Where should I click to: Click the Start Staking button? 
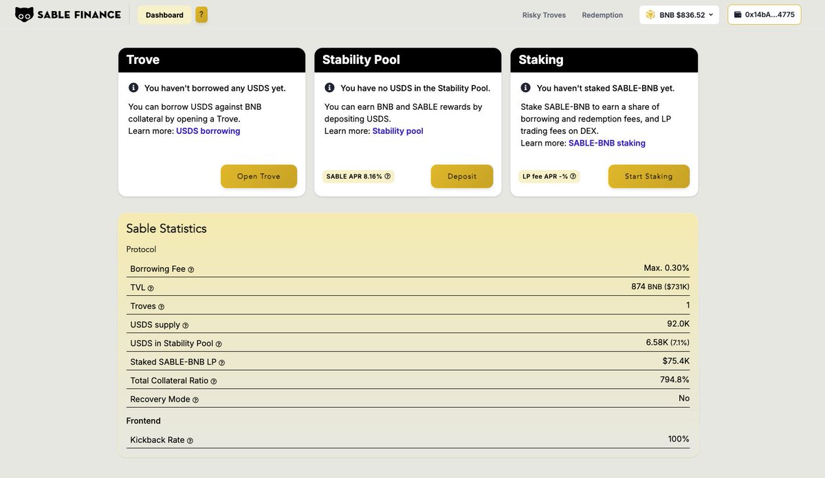tap(649, 177)
